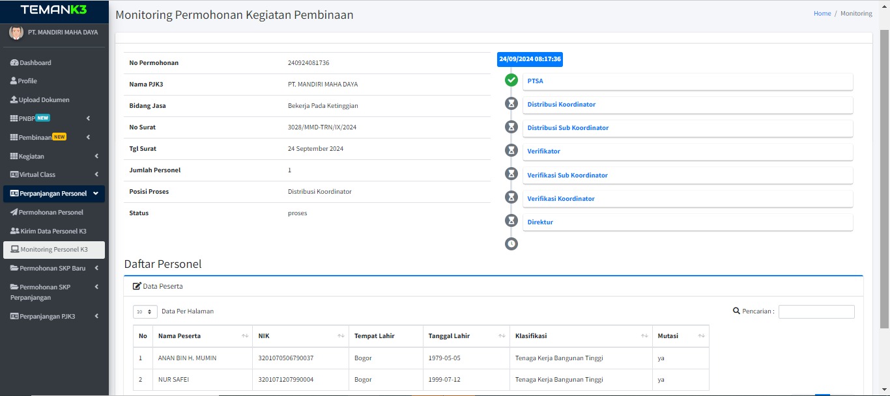Click the Upload Dokumen upload icon
Image resolution: width=890 pixels, height=396 pixels.
coord(14,100)
